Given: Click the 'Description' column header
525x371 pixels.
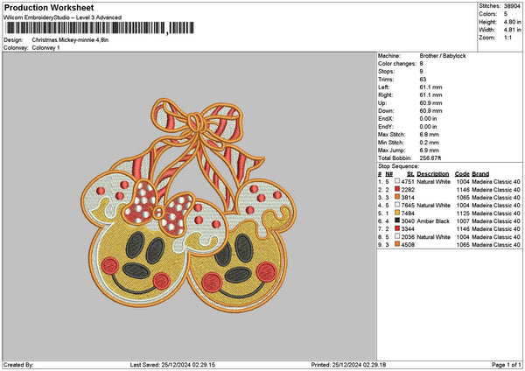Looking at the screenshot, I should (x=432, y=174).
